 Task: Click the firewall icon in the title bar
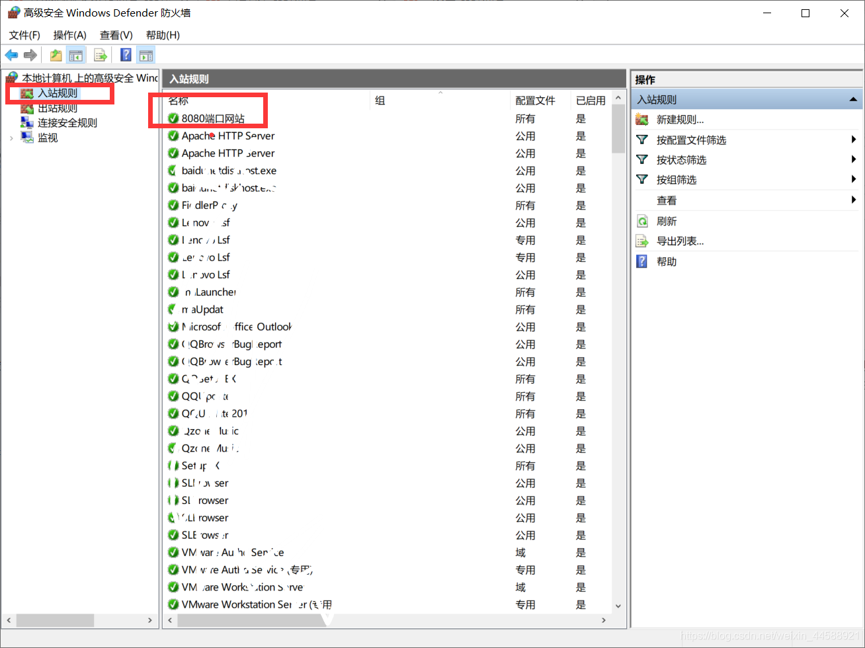click(x=13, y=13)
